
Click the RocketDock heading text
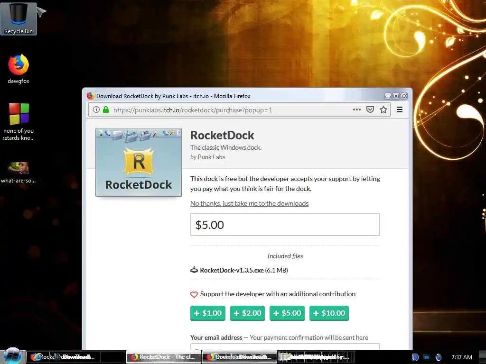coord(222,135)
